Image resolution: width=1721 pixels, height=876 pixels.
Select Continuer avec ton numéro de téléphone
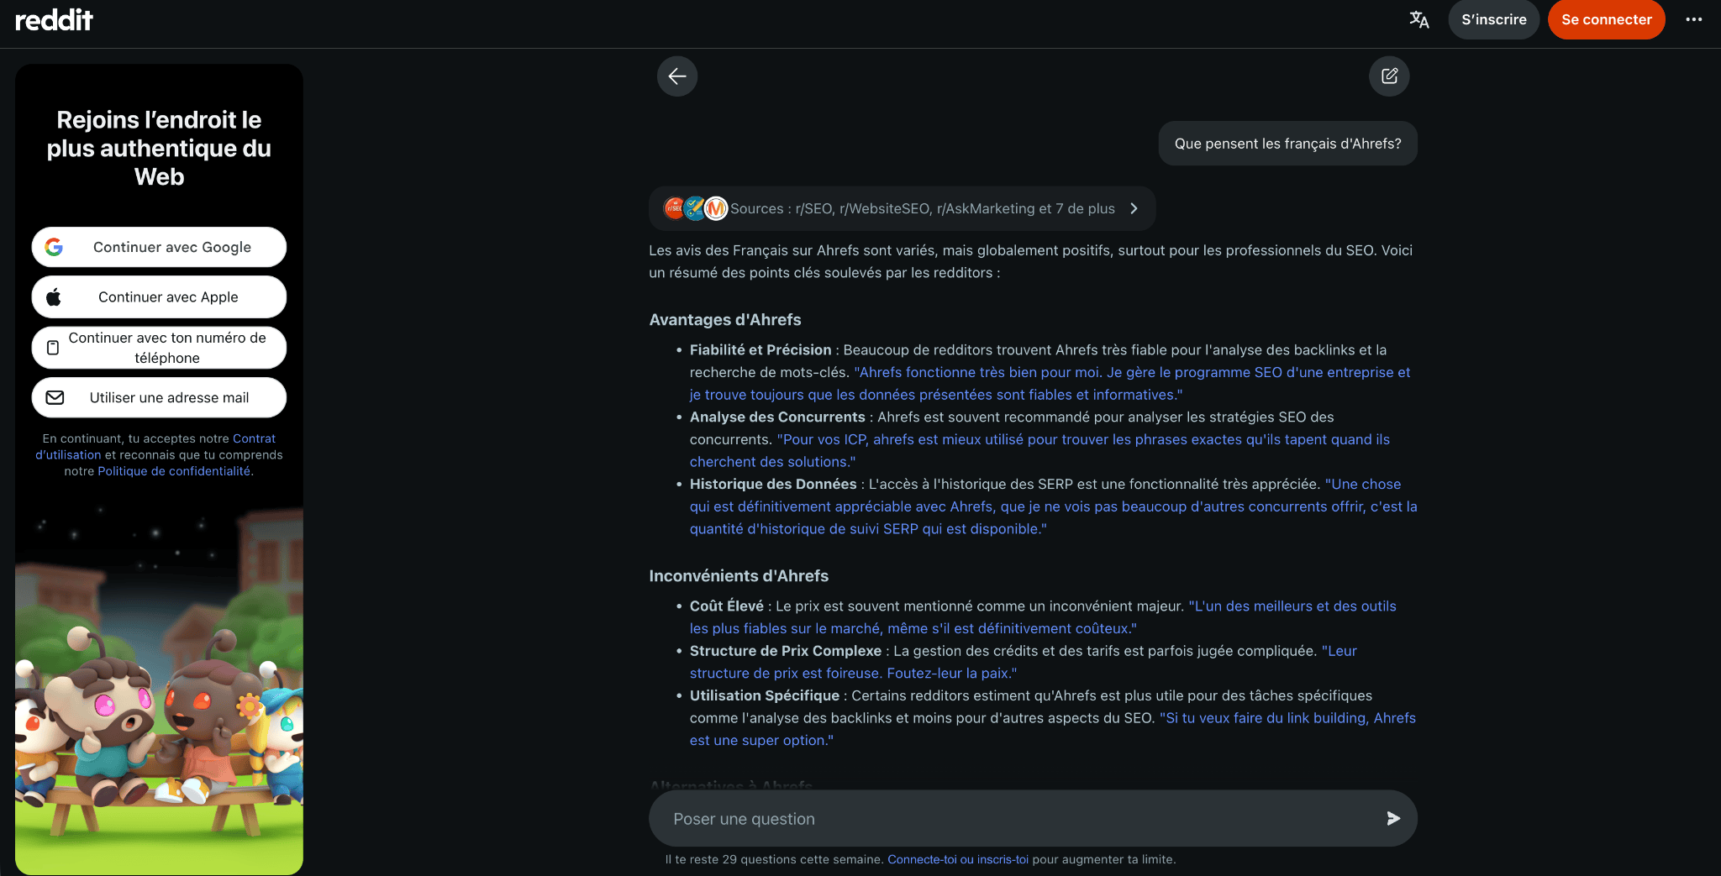pos(159,348)
